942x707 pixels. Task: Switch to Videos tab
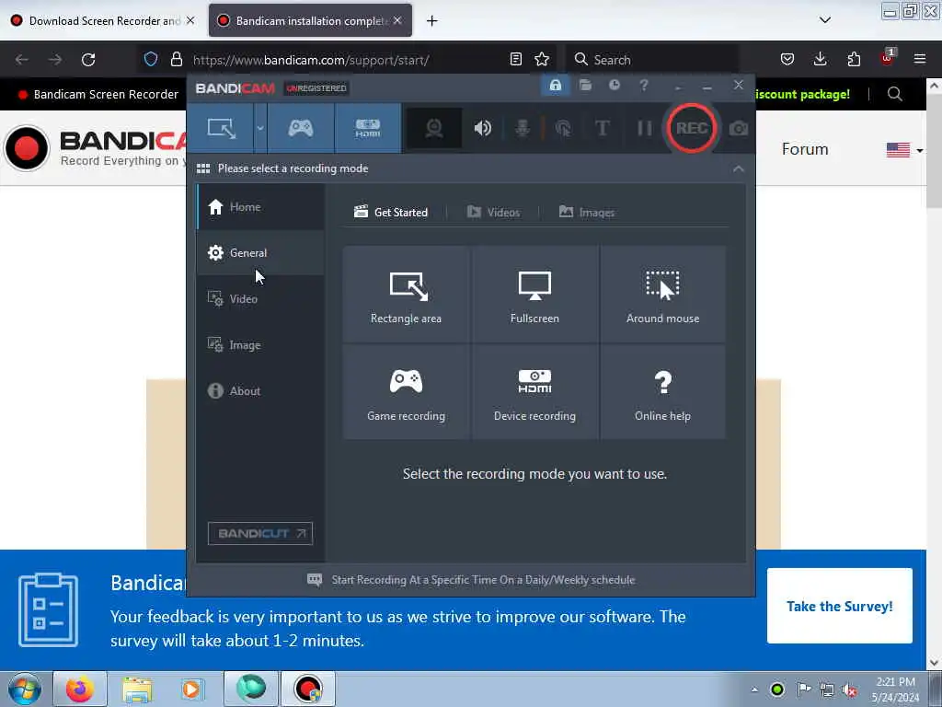point(493,213)
